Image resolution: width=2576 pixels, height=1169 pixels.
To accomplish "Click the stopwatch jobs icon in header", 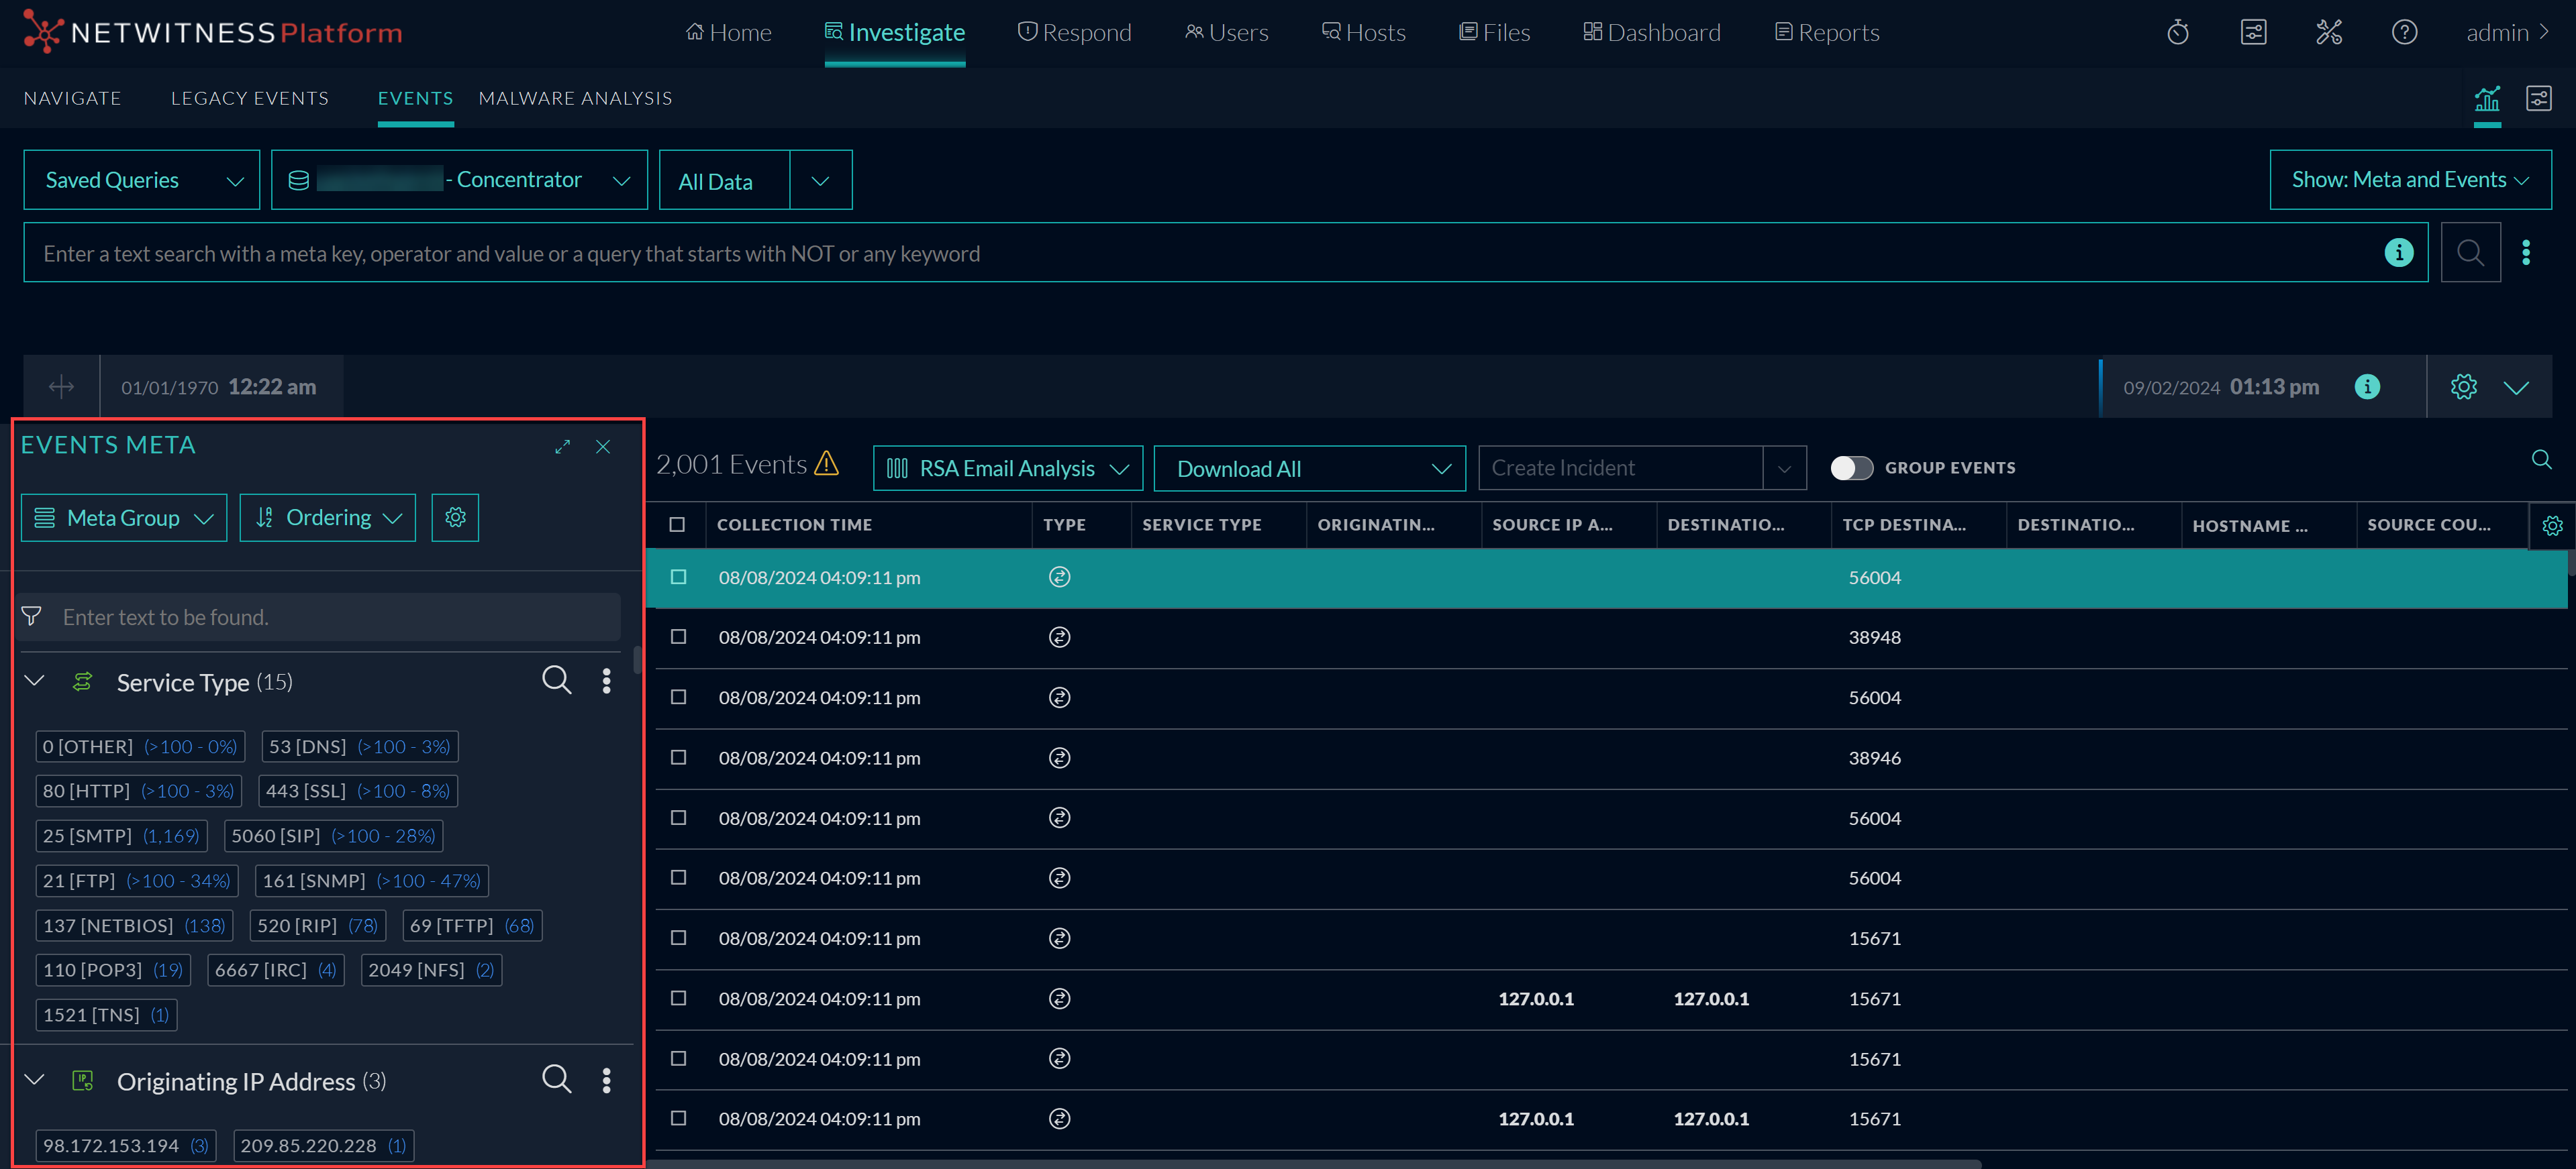I will tap(2178, 33).
